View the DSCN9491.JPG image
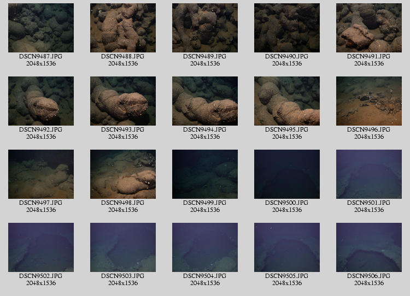The width and height of the screenshot is (410, 296). 369,28
